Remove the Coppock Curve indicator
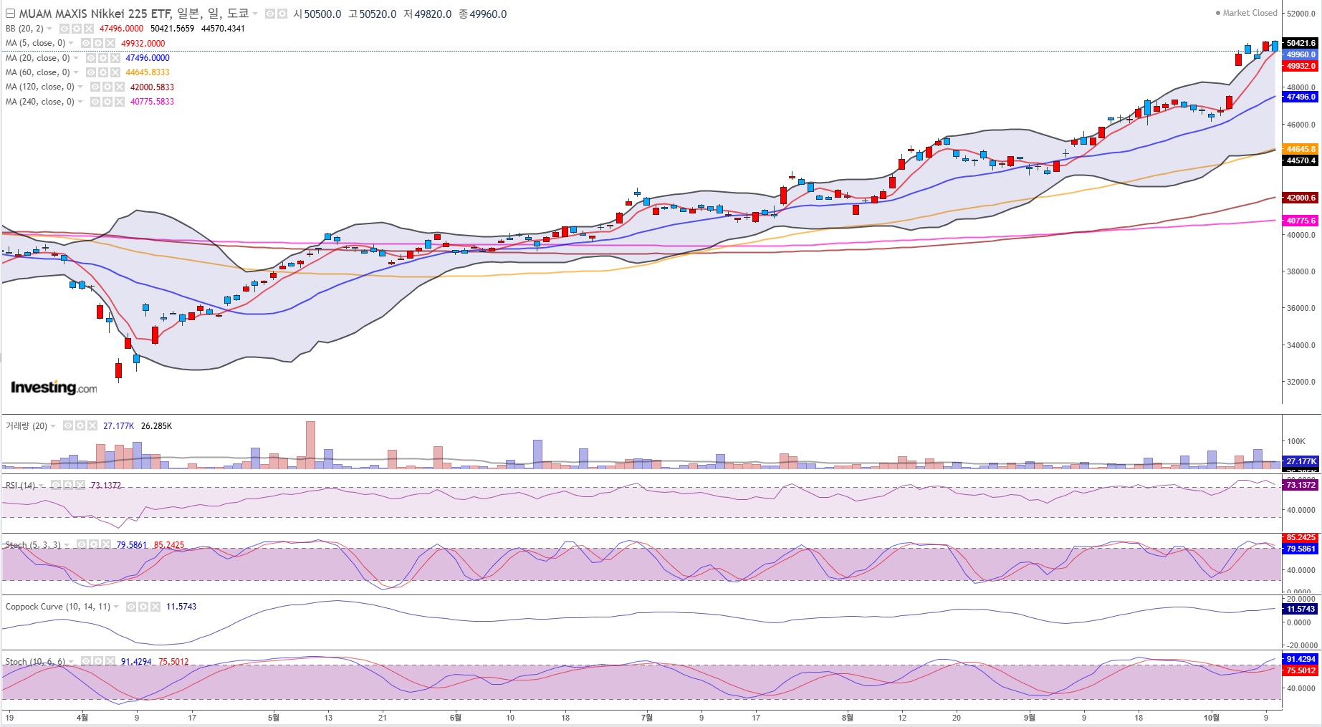Image resolution: width=1322 pixels, height=727 pixels. coord(155,607)
